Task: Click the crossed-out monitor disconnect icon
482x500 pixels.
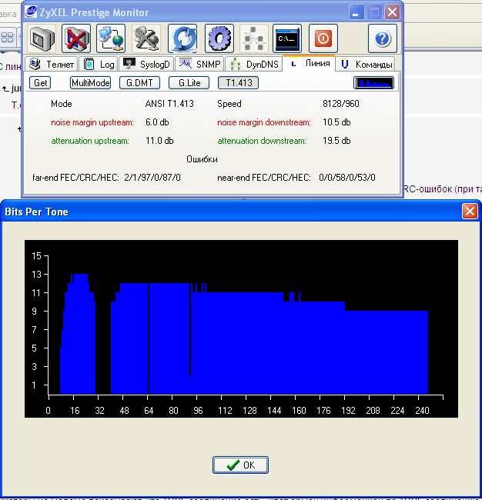Action: coord(77,38)
